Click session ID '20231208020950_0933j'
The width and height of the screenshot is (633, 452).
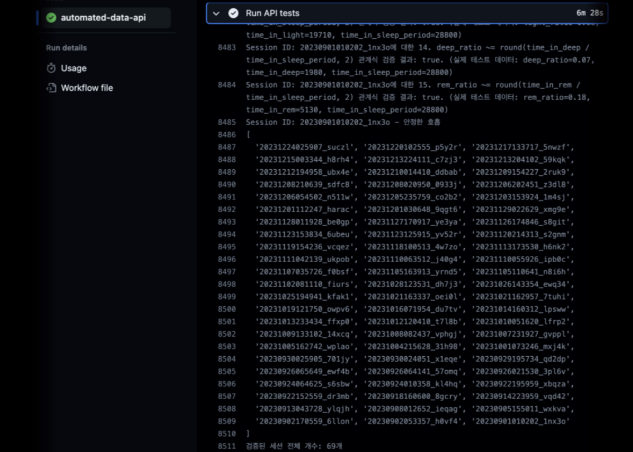tap(412, 185)
